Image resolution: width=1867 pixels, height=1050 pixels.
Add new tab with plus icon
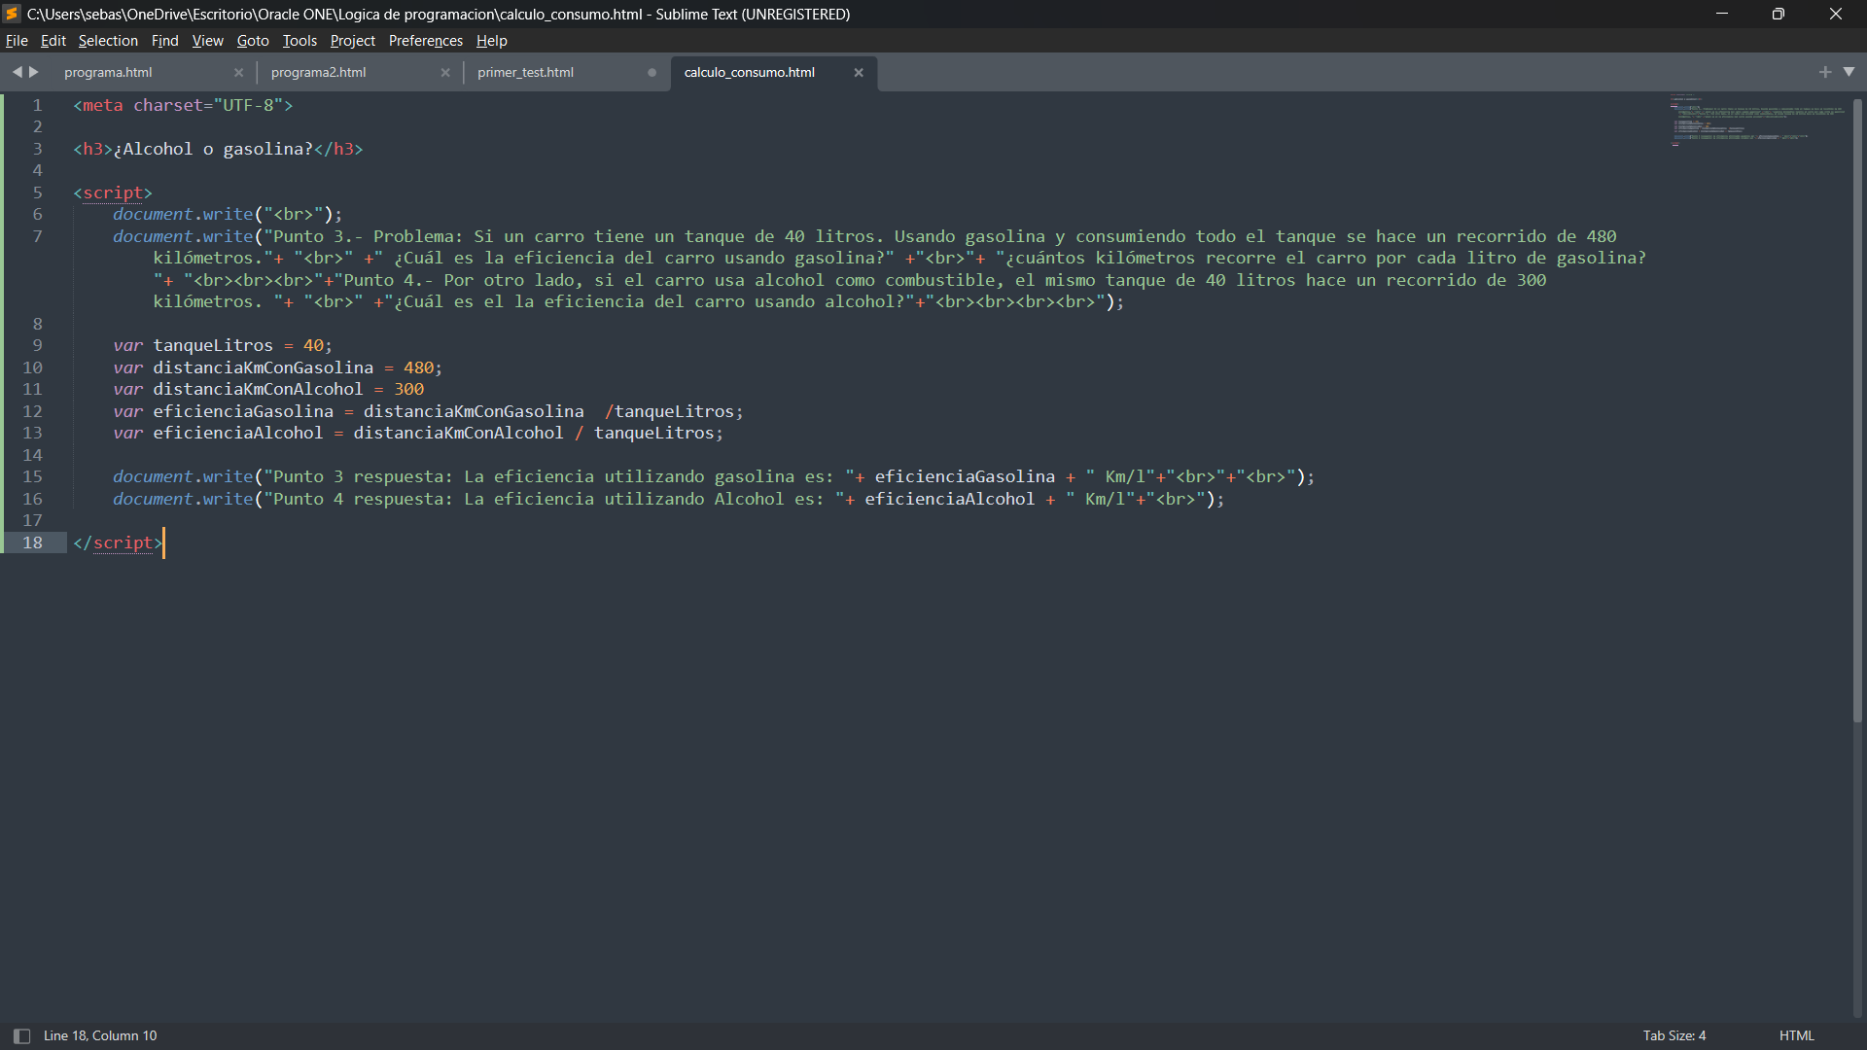(1824, 72)
